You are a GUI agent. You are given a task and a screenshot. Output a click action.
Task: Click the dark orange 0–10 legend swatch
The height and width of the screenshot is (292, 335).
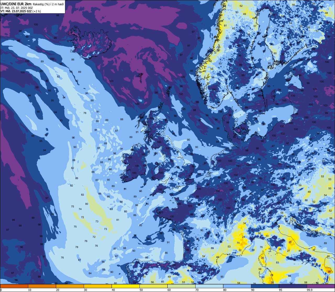coord(14,286)
